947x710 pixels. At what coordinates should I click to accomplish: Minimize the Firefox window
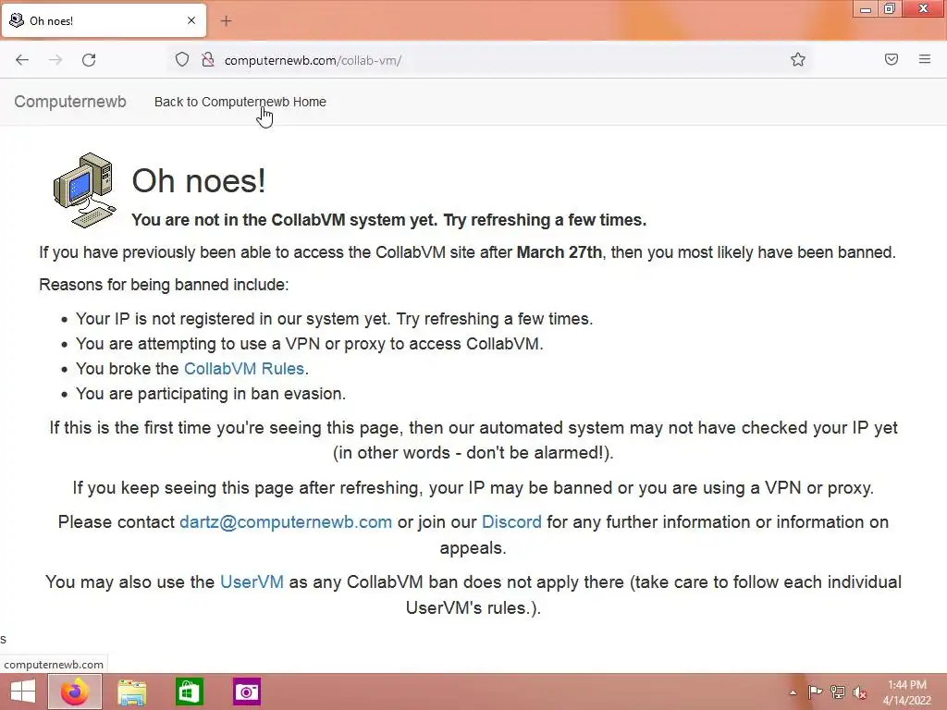866,8
